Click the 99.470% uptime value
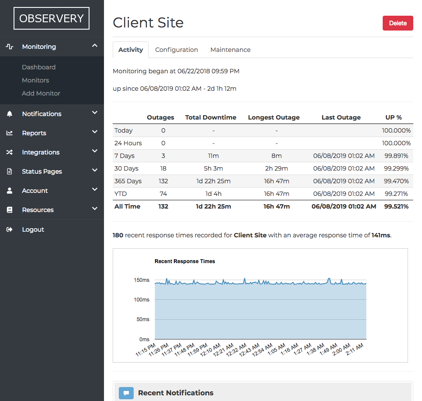422x401 pixels. coord(396,181)
